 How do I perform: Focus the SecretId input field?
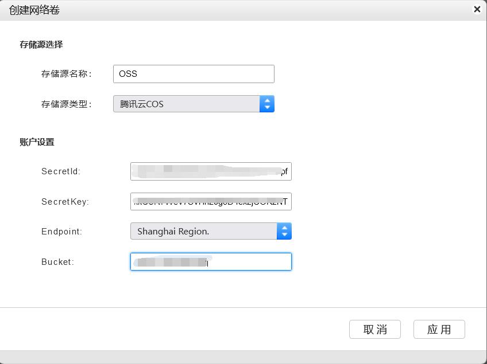(211, 171)
